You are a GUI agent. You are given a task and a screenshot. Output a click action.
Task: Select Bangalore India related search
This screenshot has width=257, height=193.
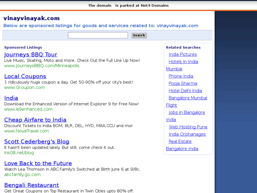(x=182, y=149)
